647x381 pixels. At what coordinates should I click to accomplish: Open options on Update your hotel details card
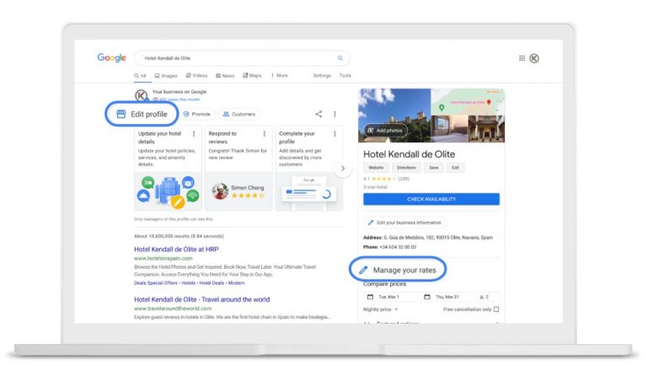pyautogui.click(x=194, y=134)
